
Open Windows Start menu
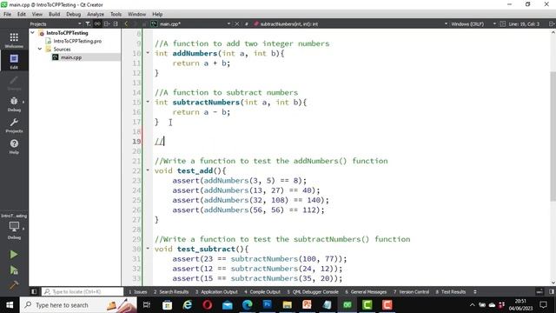tap(10, 305)
